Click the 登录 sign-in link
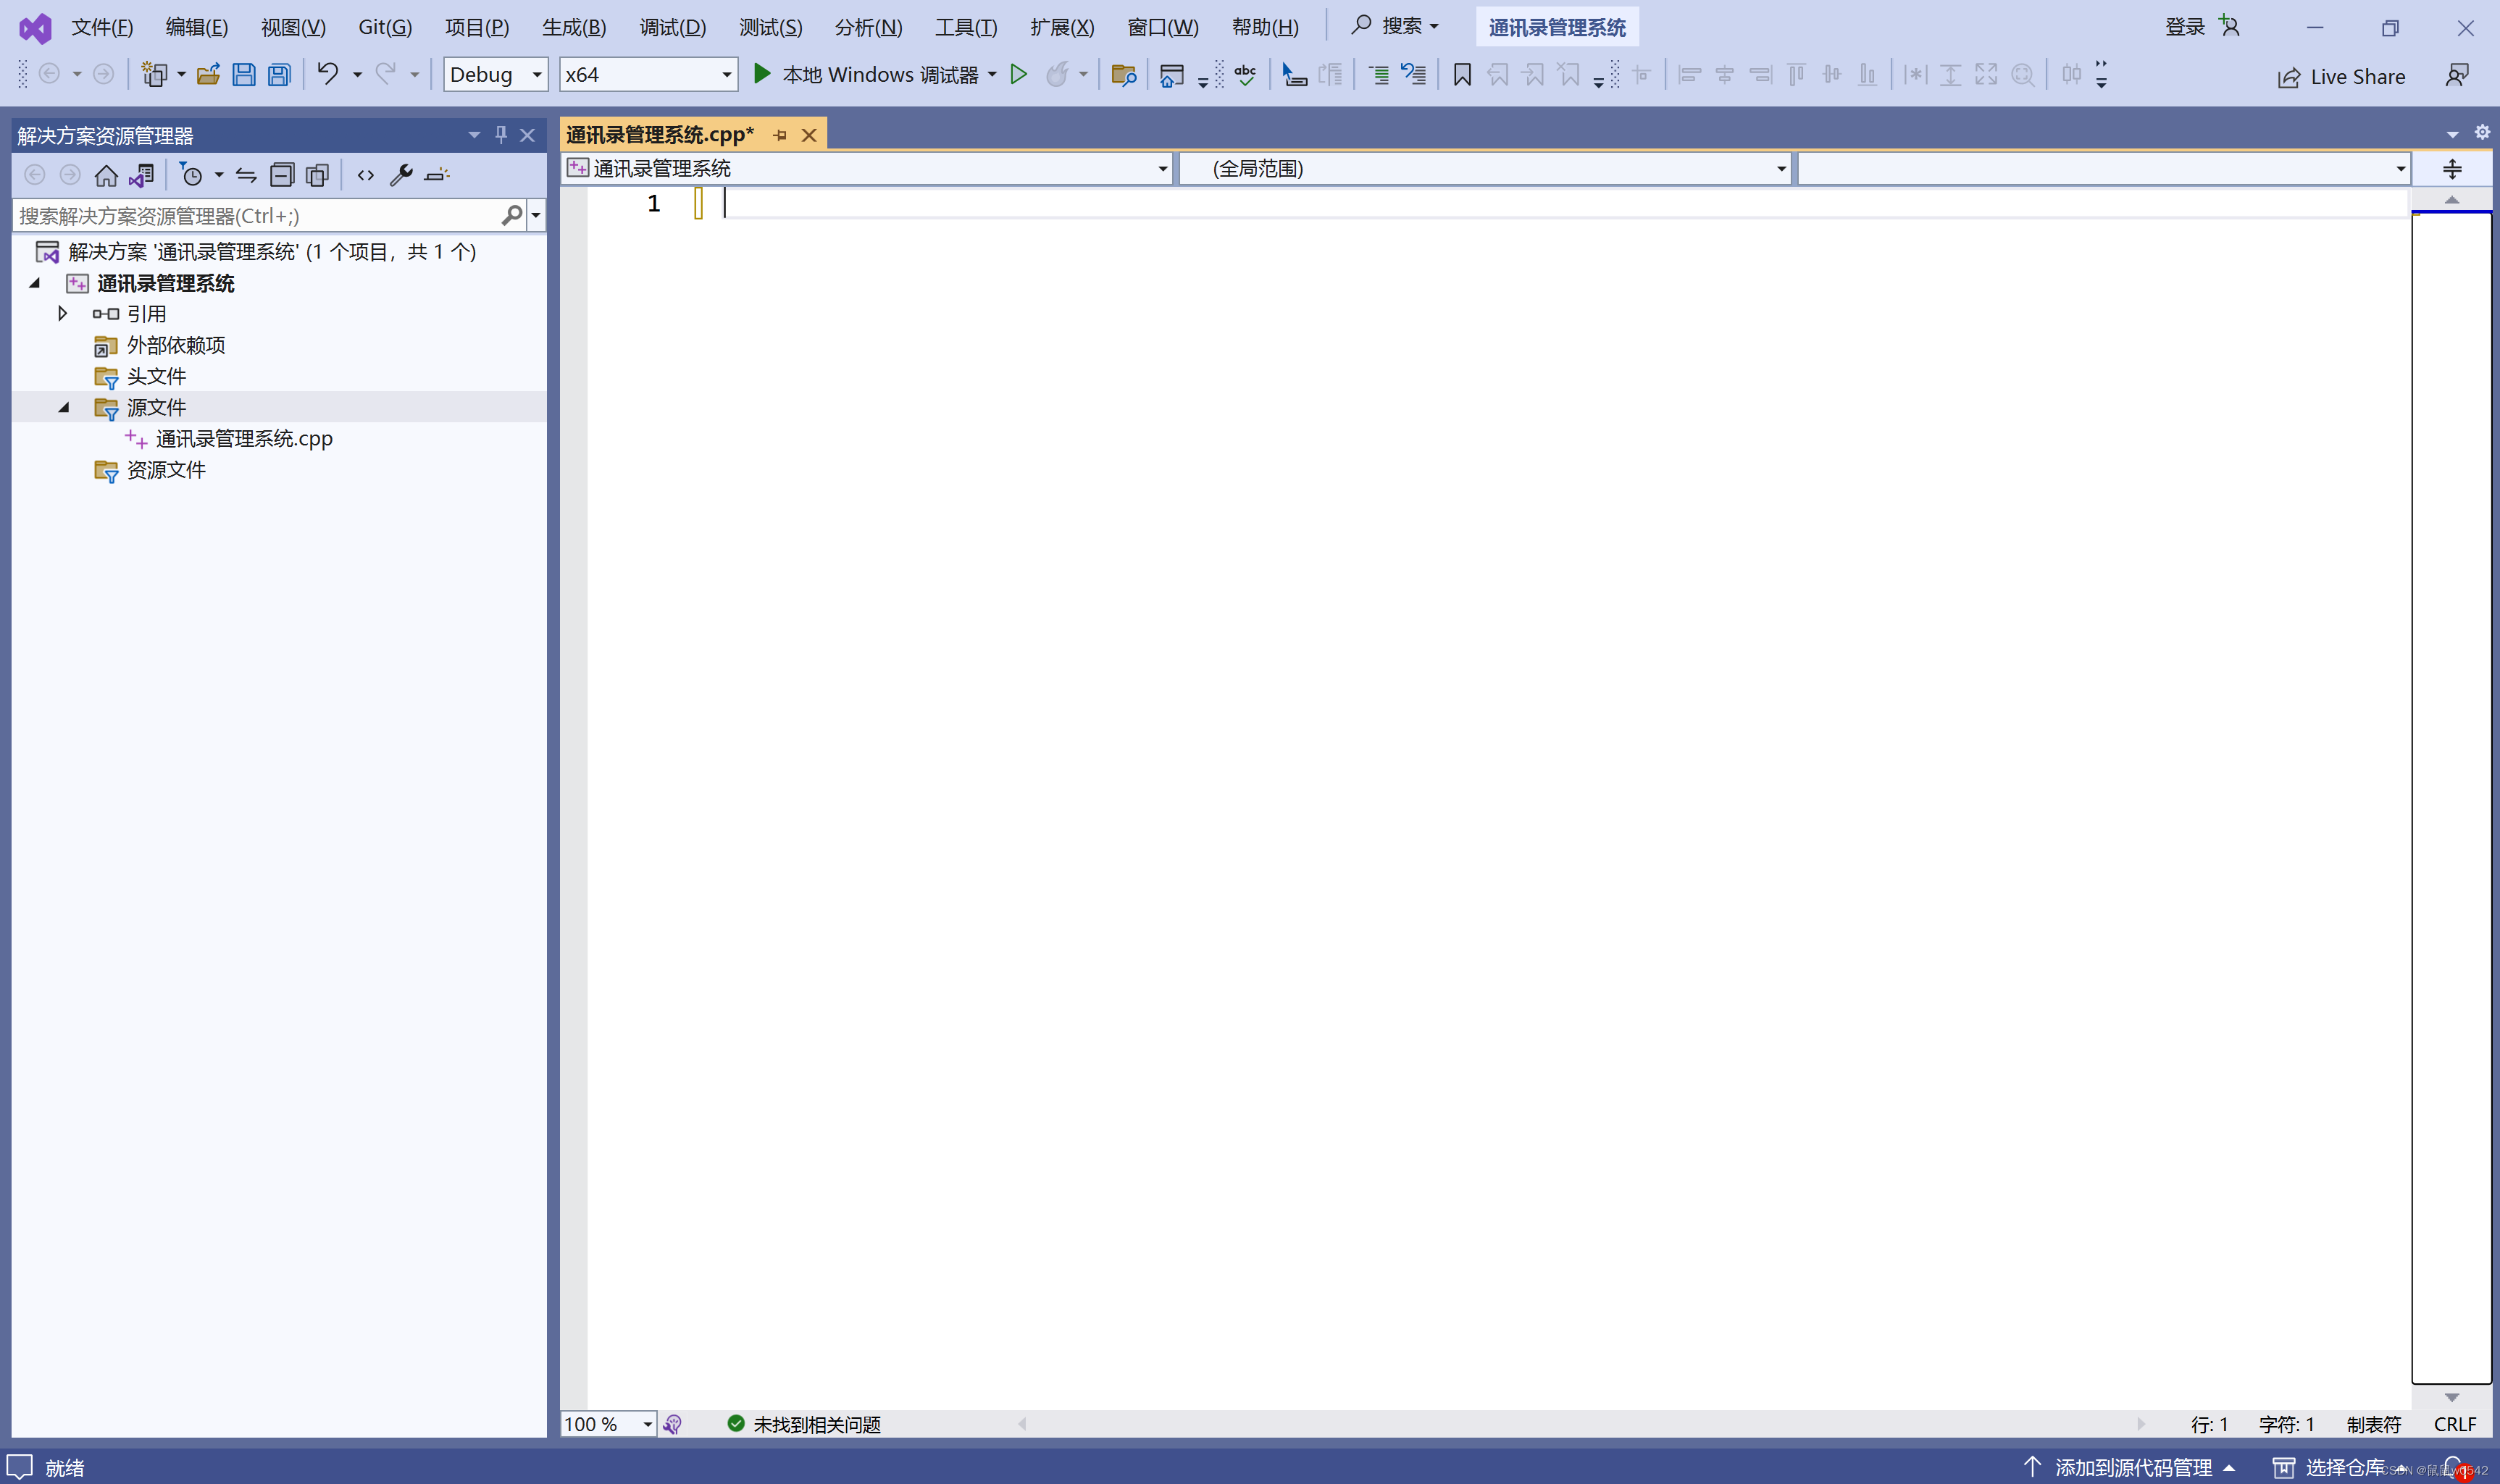Image resolution: width=2500 pixels, height=1484 pixels. tap(2185, 27)
